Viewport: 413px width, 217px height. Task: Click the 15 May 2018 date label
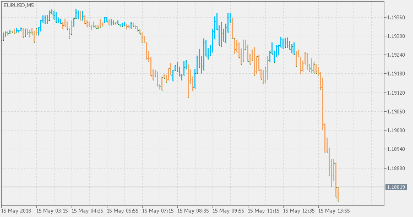17,211
